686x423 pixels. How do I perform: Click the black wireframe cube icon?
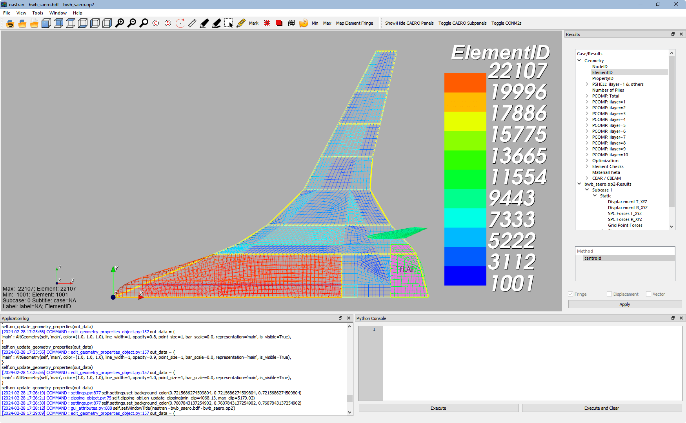pos(291,23)
